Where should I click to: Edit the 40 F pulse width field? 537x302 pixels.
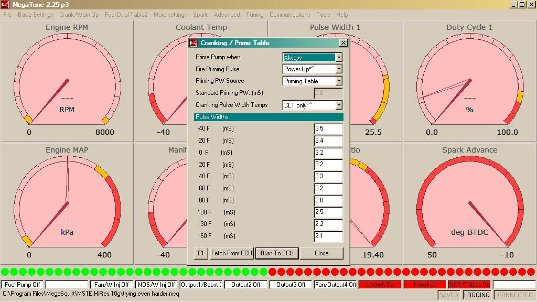pyautogui.click(x=328, y=176)
